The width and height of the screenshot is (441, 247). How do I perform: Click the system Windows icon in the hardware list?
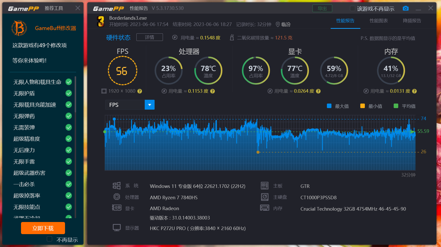(117, 186)
